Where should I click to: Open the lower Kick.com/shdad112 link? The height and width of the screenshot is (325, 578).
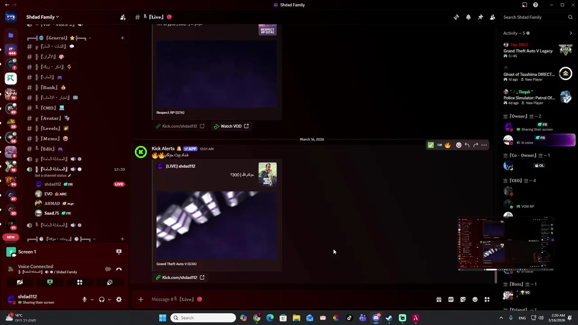(x=180, y=278)
